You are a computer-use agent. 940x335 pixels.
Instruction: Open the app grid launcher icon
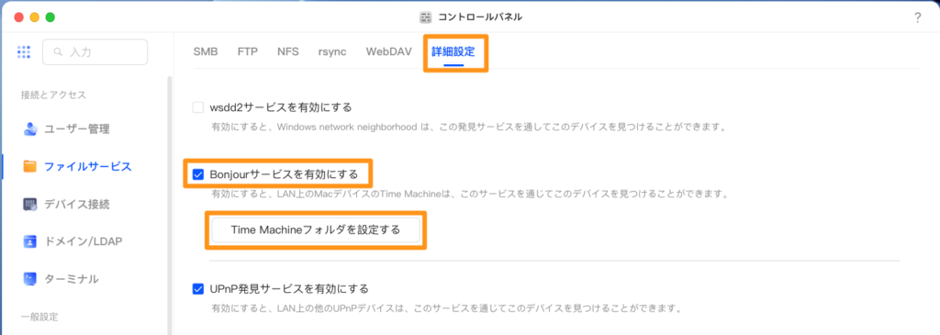(x=24, y=51)
